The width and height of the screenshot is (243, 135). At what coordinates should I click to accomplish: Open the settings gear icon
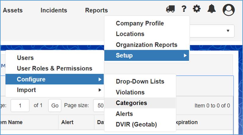tap(197, 9)
